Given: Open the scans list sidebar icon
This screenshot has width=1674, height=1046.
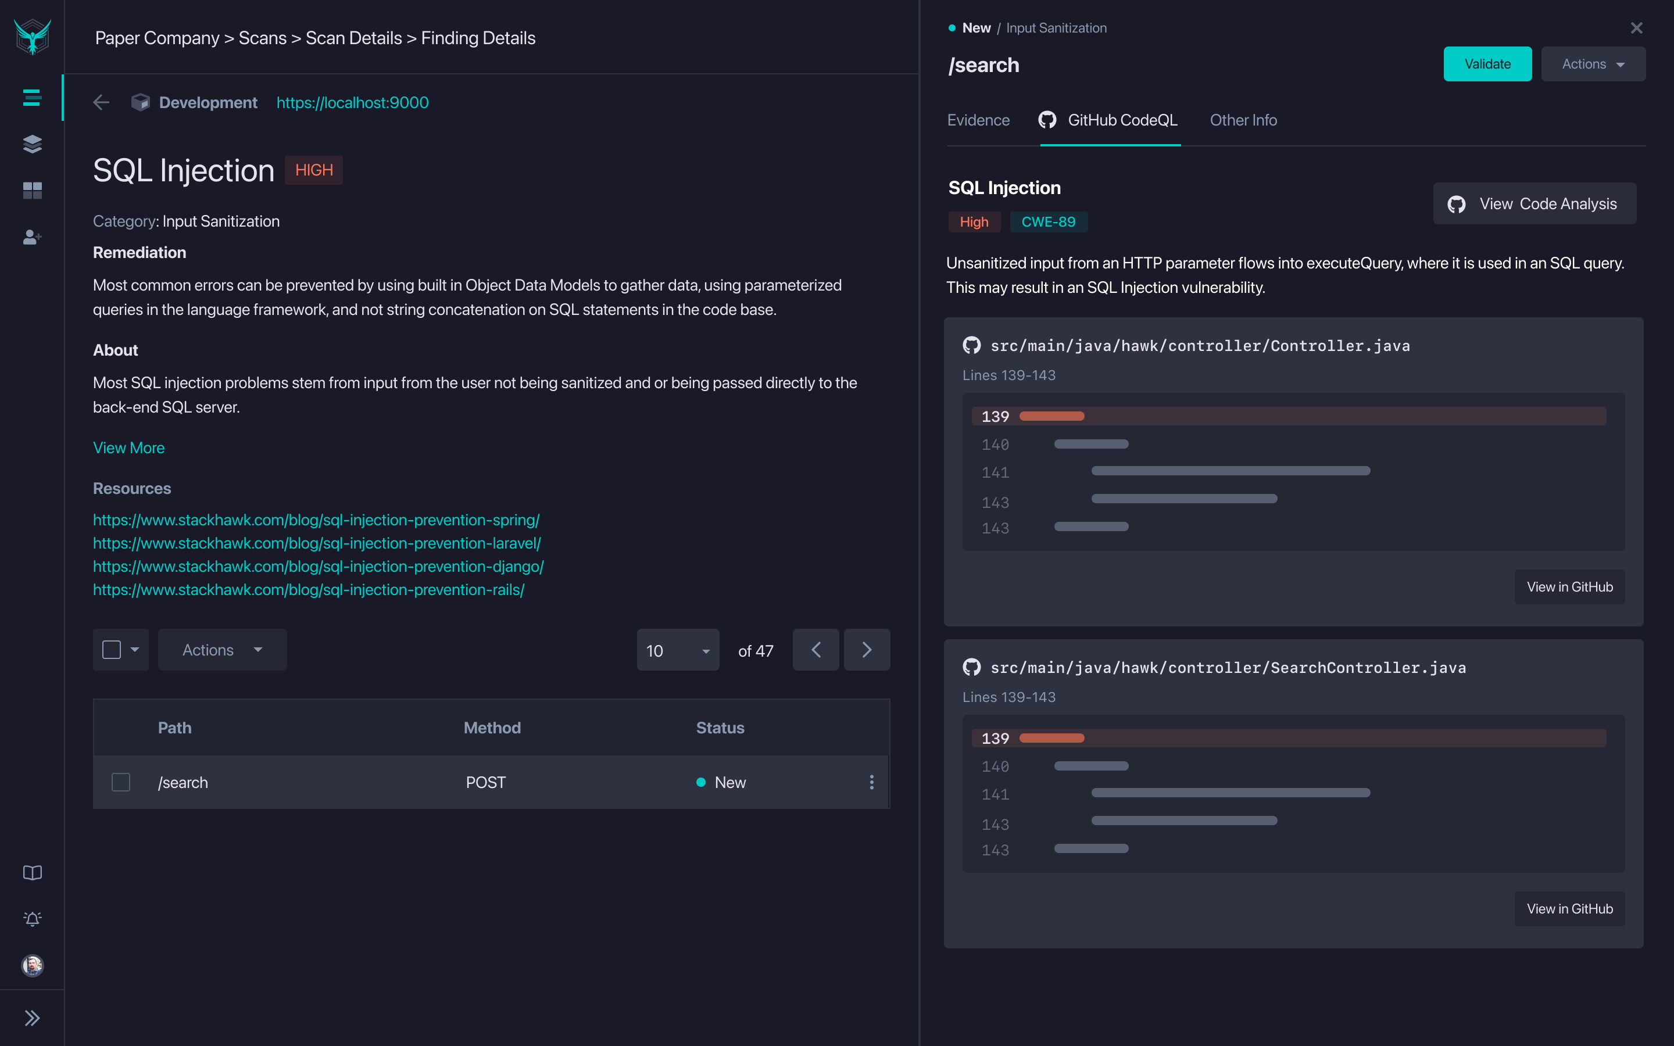Looking at the screenshot, I should point(32,98).
